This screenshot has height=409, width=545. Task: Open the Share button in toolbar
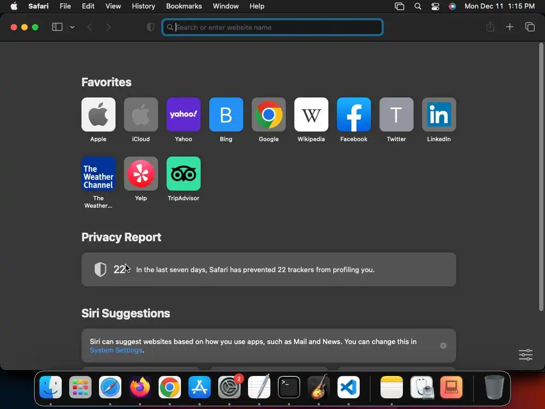(490, 27)
